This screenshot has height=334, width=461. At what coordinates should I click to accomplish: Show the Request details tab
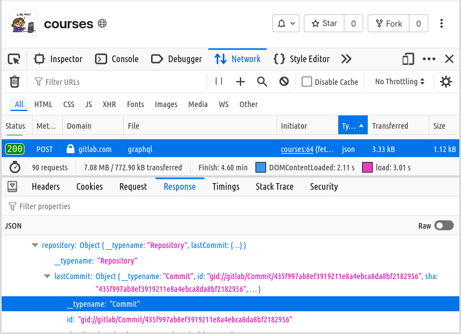pos(133,186)
